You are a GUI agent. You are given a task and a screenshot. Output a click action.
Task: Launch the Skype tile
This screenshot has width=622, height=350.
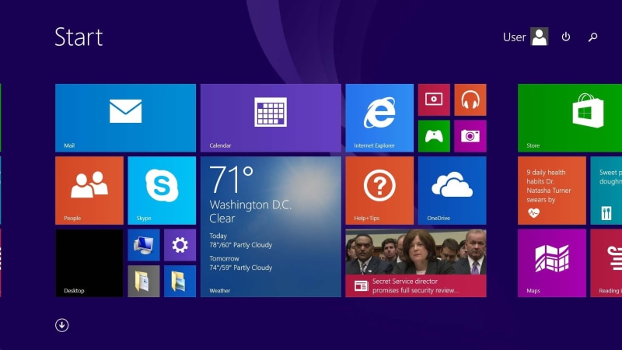tap(162, 191)
